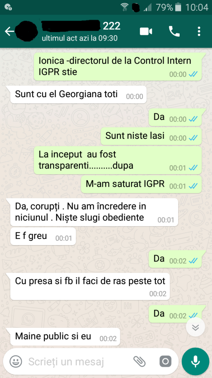Select the 'Sunt cu el Georgiana toti' message

tap(78, 94)
